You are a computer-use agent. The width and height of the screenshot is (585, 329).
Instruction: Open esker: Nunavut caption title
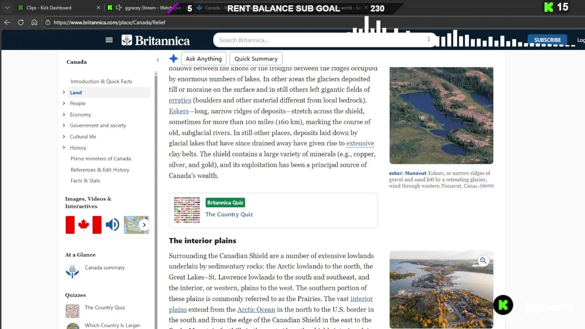pyautogui.click(x=408, y=173)
